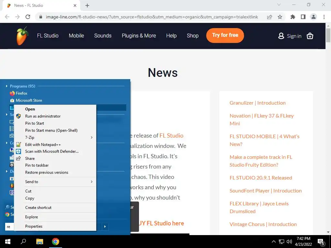Viewport: 331px width, 248px height.
Task: Open the Chrome extensions puzzle icon
Action: coord(293,17)
